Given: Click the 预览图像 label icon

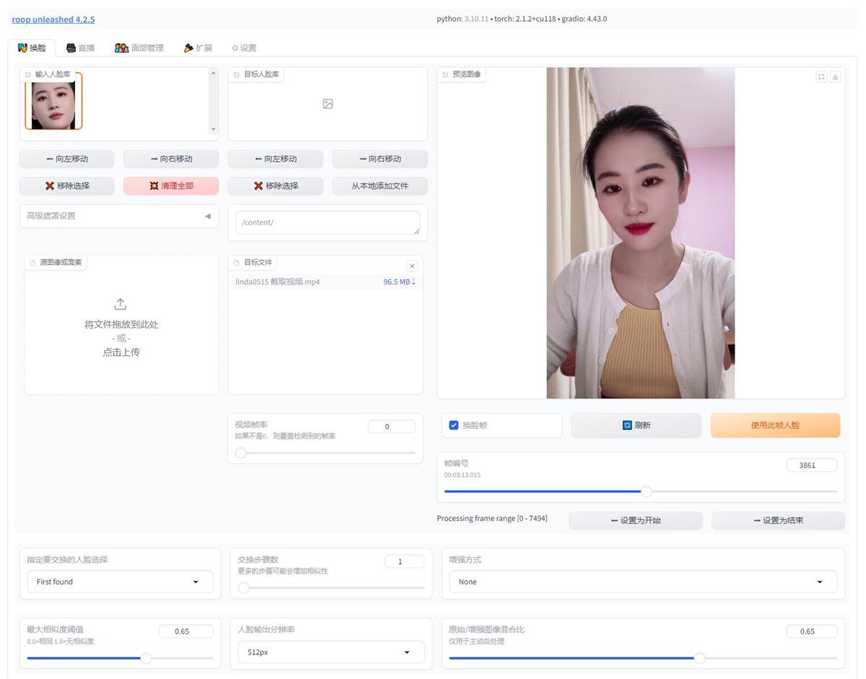Looking at the screenshot, I should 445,74.
